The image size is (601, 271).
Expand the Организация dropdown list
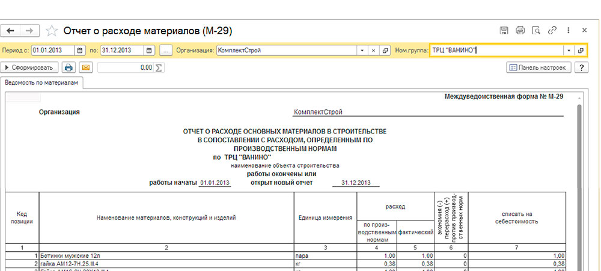point(362,50)
